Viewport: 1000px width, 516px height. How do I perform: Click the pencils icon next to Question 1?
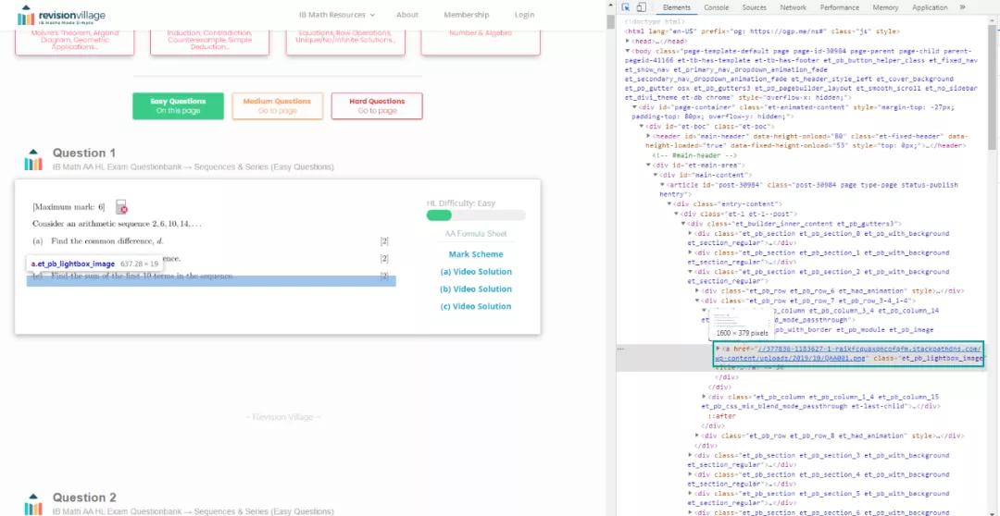pos(33,159)
